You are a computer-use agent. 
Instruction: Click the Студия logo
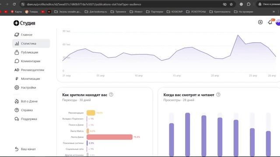pos(24,23)
